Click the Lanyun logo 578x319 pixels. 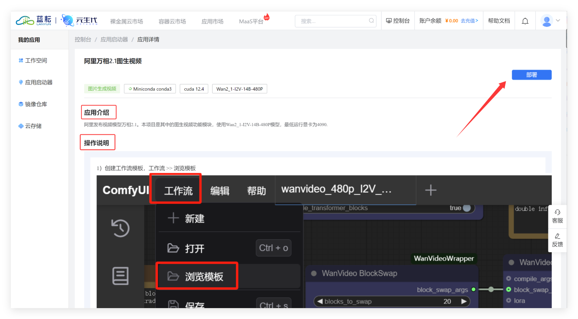point(33,20)
